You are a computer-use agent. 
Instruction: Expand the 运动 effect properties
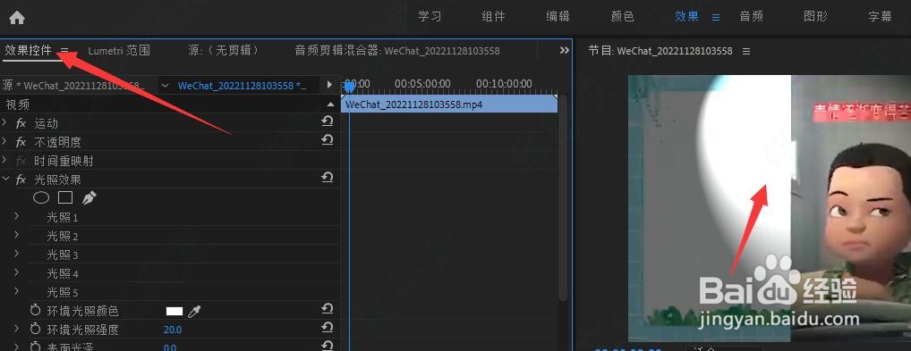(4, 123)
